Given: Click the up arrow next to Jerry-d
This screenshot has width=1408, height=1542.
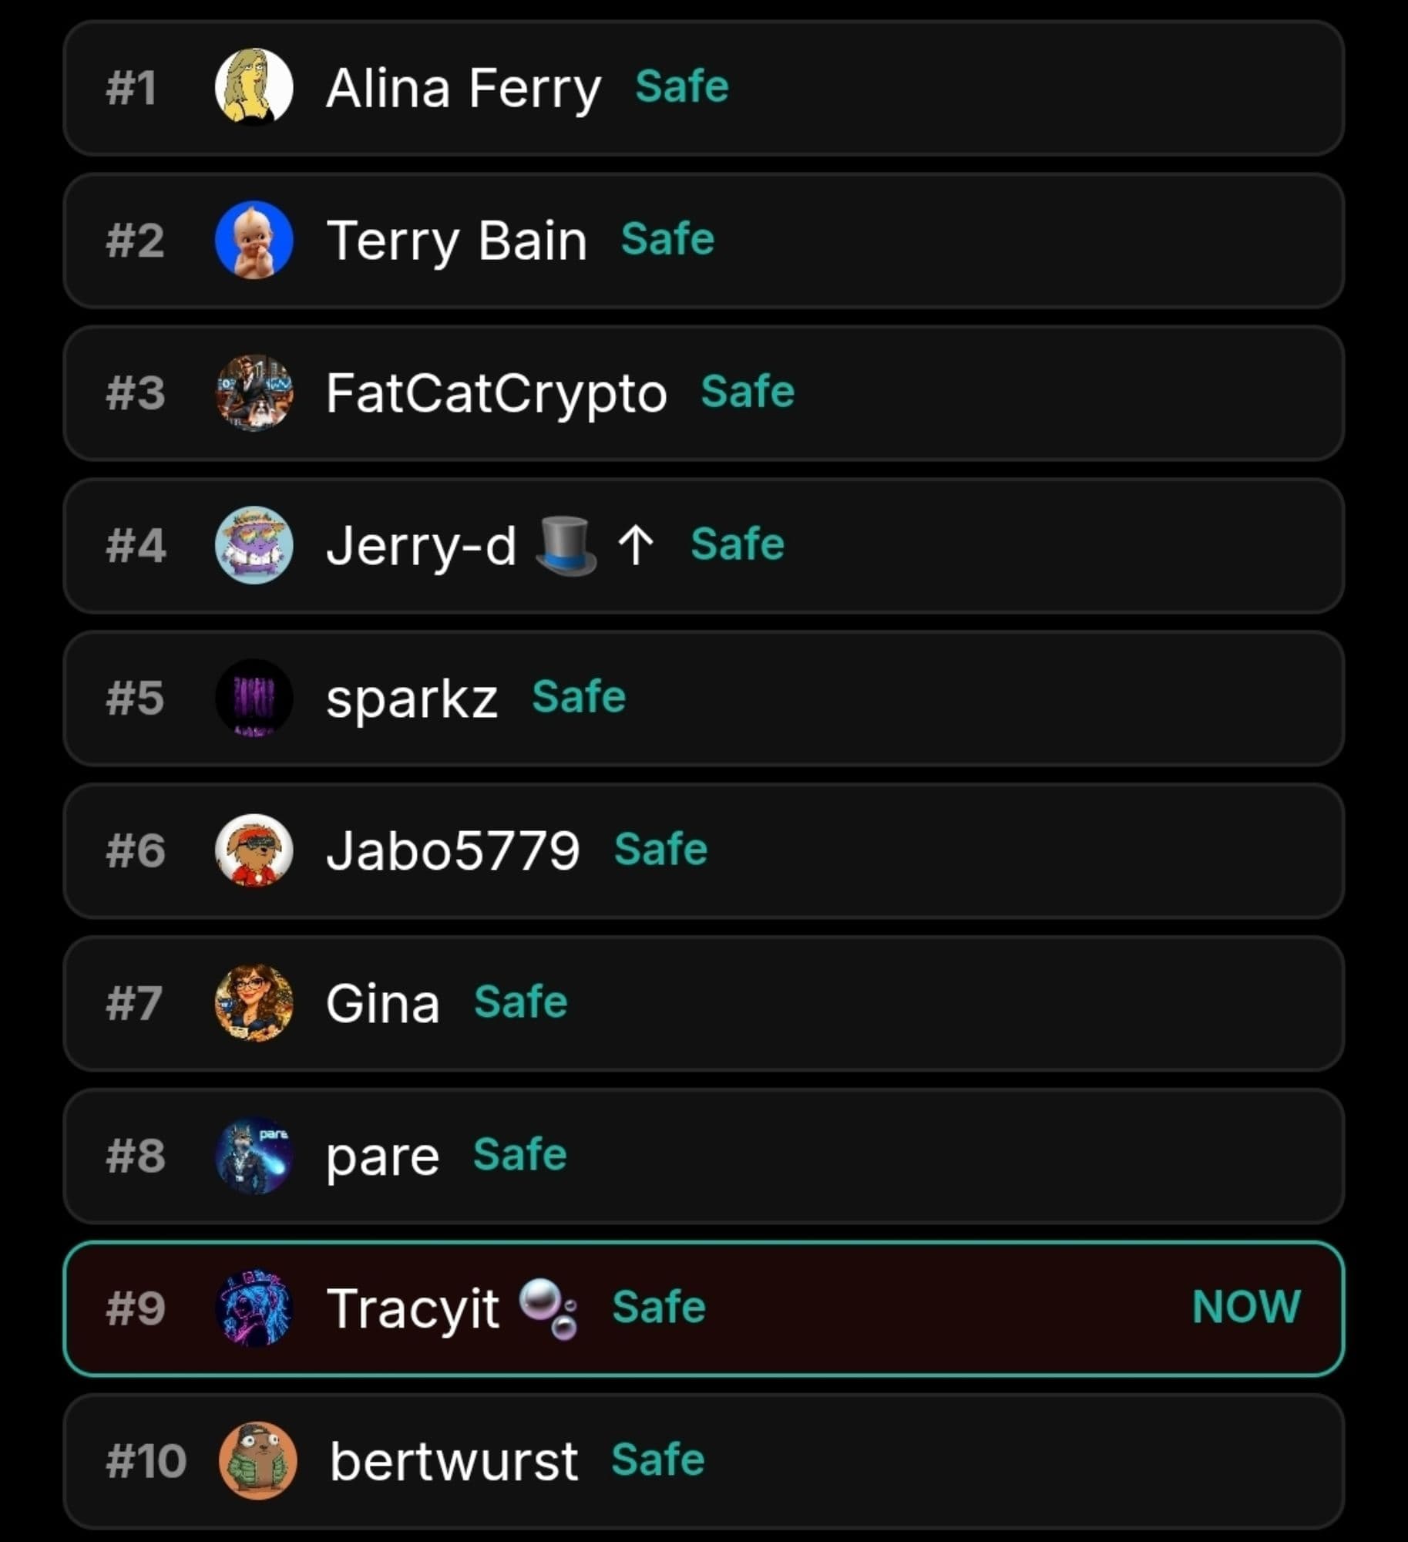Looking at the screenshot, I should pos(636,545).
